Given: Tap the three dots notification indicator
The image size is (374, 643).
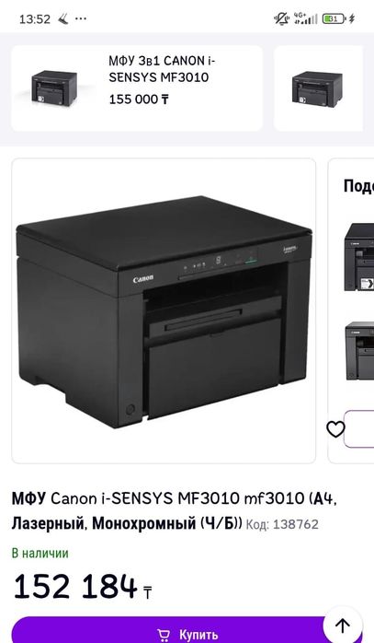Looking at the screenshot, I should [x=81, y=18].
